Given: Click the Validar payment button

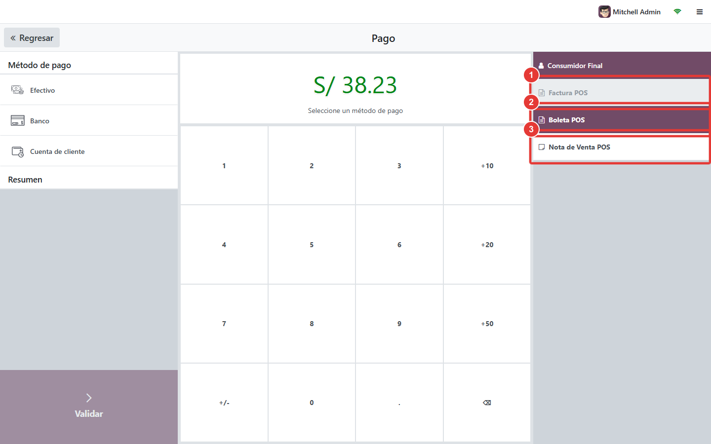Looking at the screenshot, I should (x=89, y=407).
